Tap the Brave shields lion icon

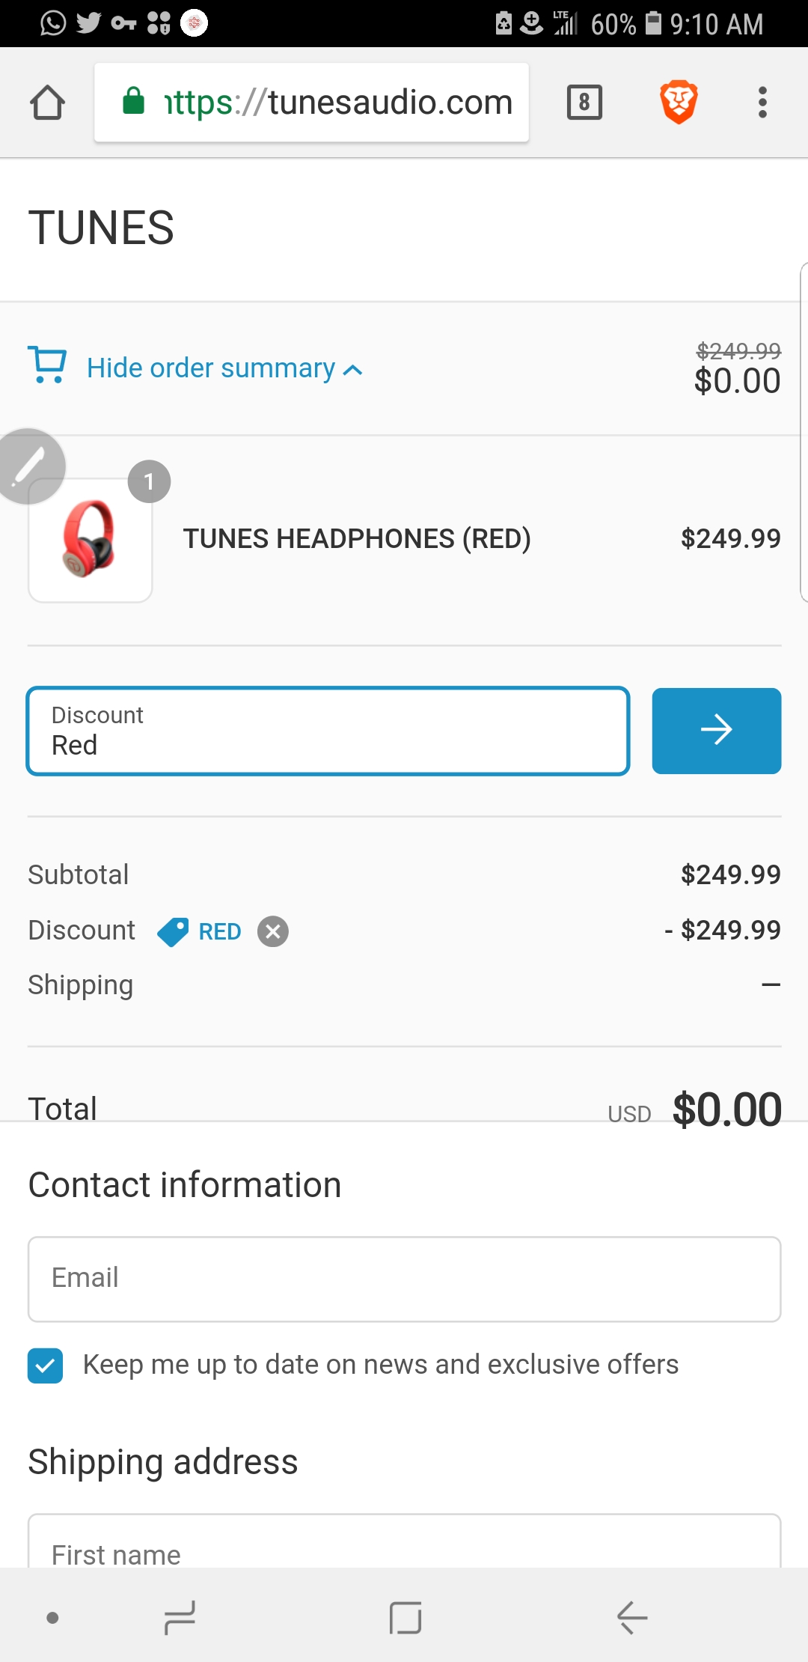tap(679, 103)
